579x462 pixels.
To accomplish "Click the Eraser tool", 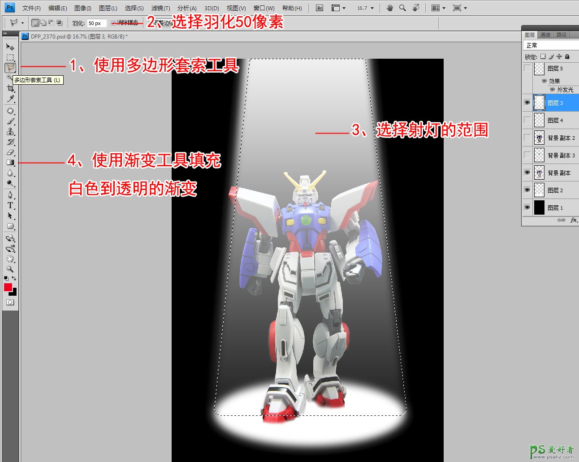I will (x=10, y=152).
